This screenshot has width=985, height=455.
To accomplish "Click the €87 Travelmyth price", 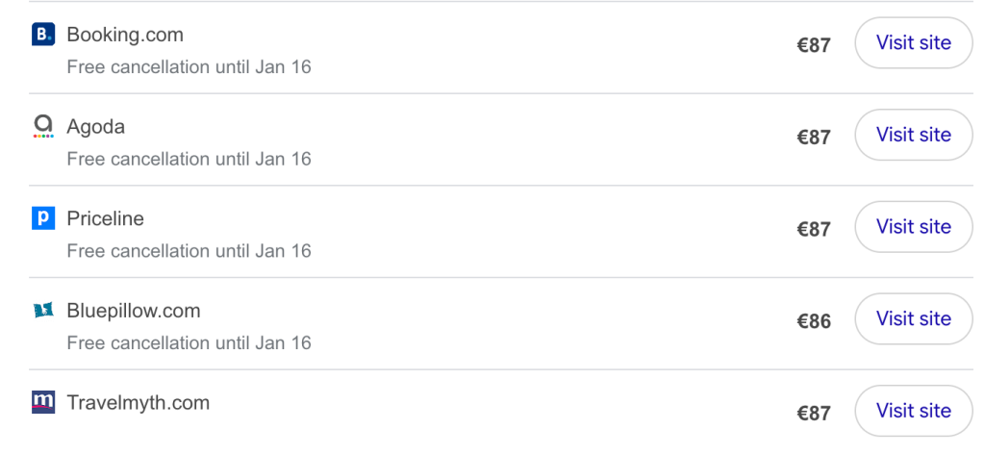I will [814, 413].
